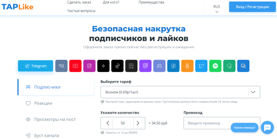Click the = 34.50 руб price text
This screenshot has height=139, width=277.
pyautogui.click(x=158, y=123)
